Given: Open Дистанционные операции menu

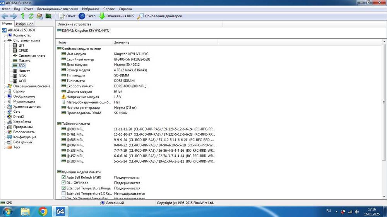Looking at the screenshot, I should point(57,9).
